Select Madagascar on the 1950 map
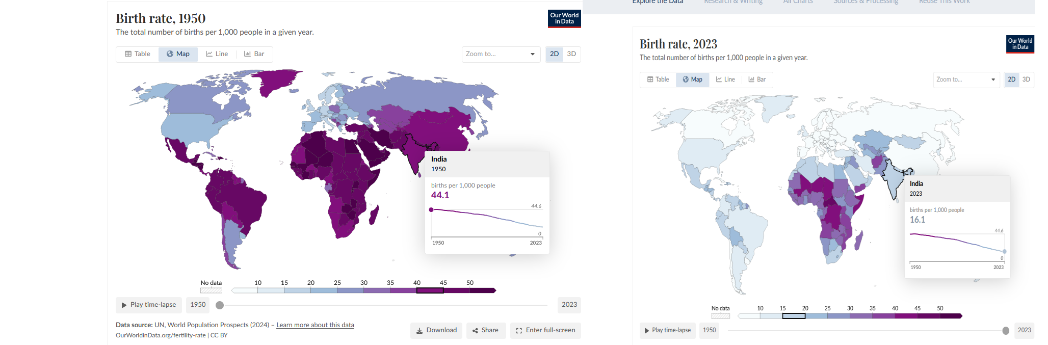 coord(374,215)
